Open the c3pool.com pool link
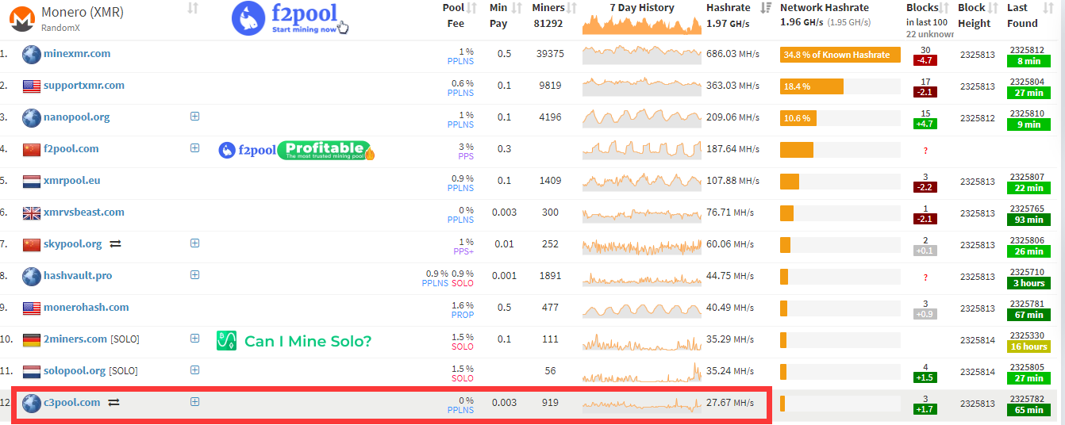 (x=72, y=403)
